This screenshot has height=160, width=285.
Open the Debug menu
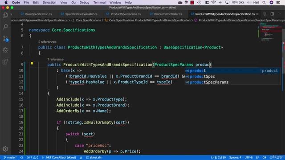[x=84, y=3]
